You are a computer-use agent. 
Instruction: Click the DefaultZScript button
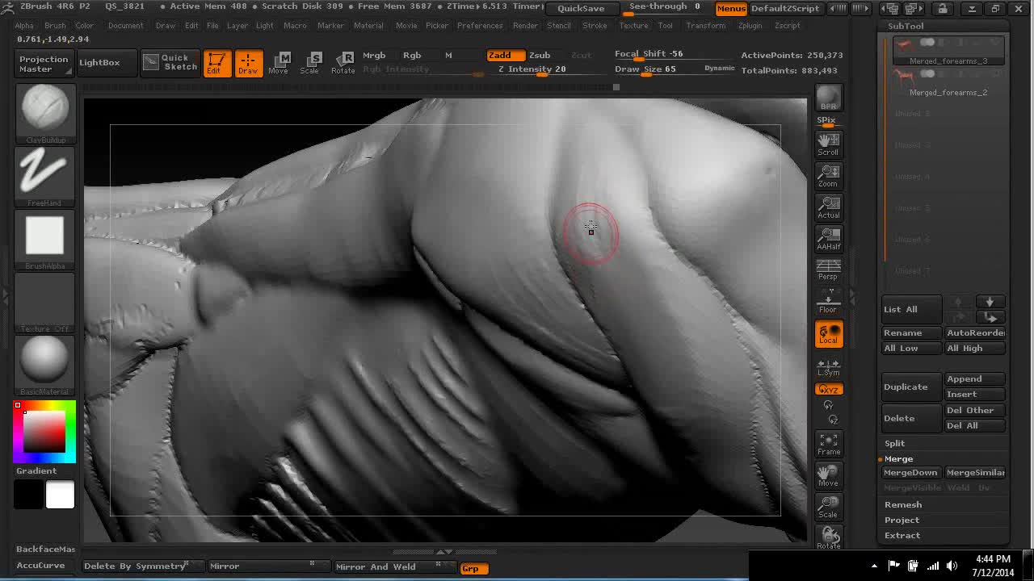(x=785, y=8)
